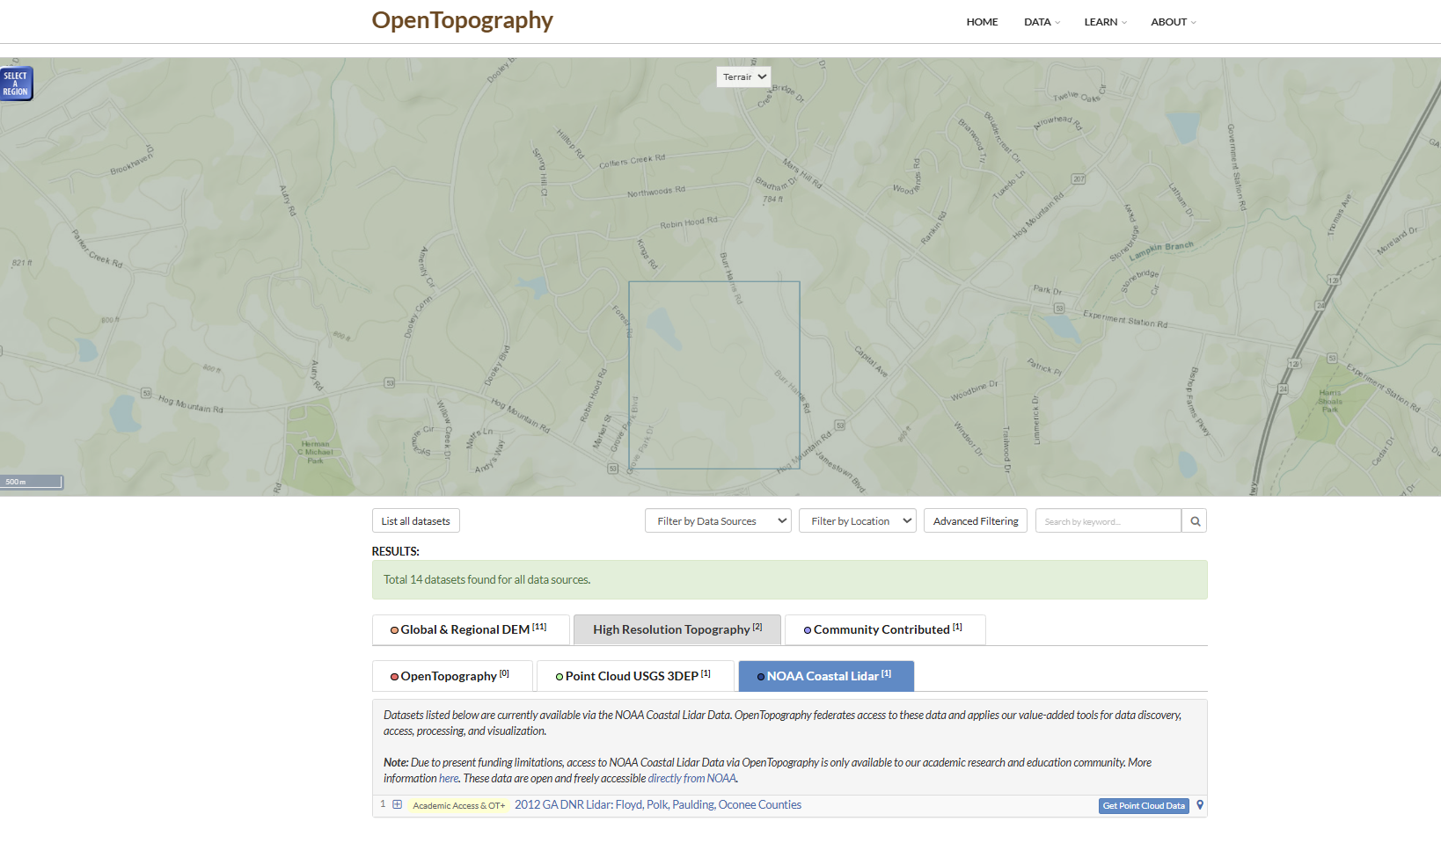Click the Get Point Cloud Data button

(1144, 806)
